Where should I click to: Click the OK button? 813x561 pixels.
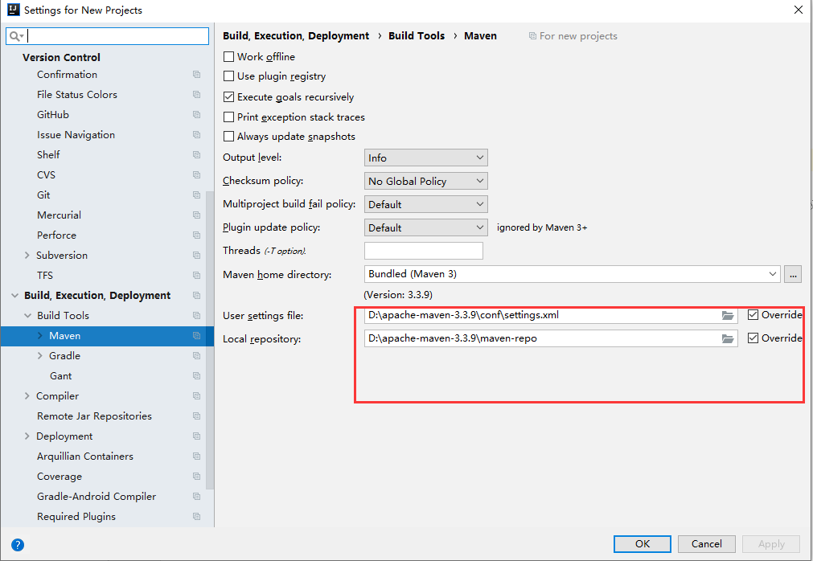(x=643, y=544)
